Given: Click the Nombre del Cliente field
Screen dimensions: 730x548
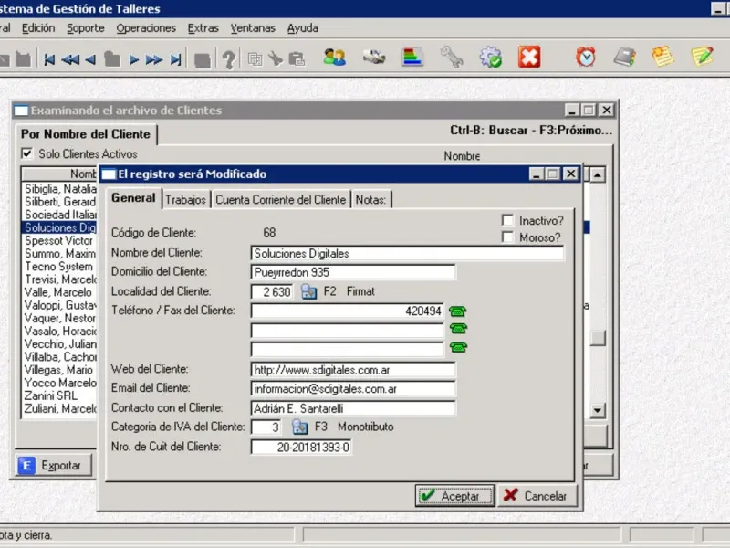Looking at the screenshot, I should coord(407,253).
